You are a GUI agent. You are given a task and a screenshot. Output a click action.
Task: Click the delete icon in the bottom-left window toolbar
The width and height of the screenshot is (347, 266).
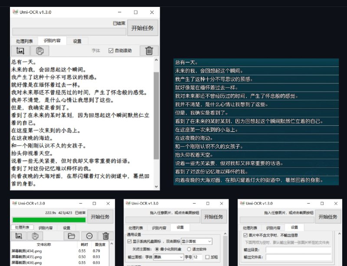click(105, 236)
